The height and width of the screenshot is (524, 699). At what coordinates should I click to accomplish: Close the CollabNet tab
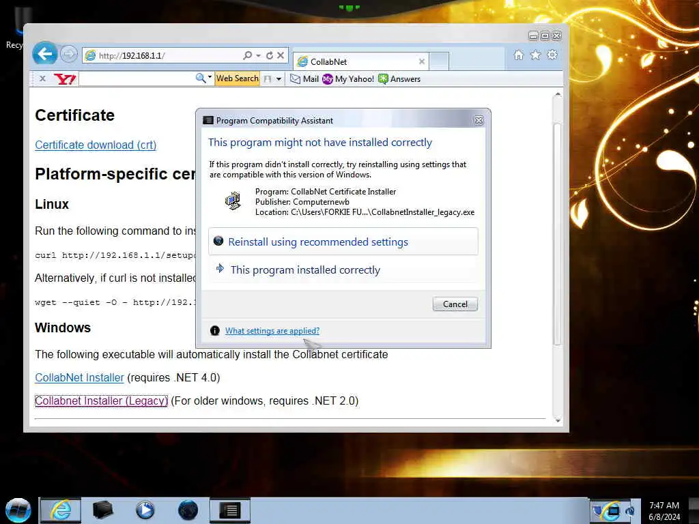(422, 61)
